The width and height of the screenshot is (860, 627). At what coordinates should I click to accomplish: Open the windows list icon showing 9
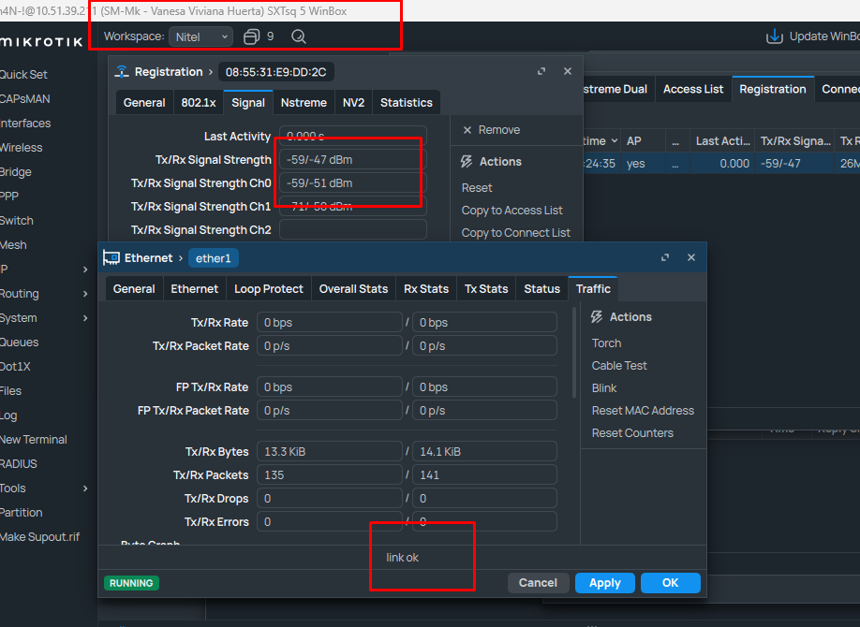point(251,36)
